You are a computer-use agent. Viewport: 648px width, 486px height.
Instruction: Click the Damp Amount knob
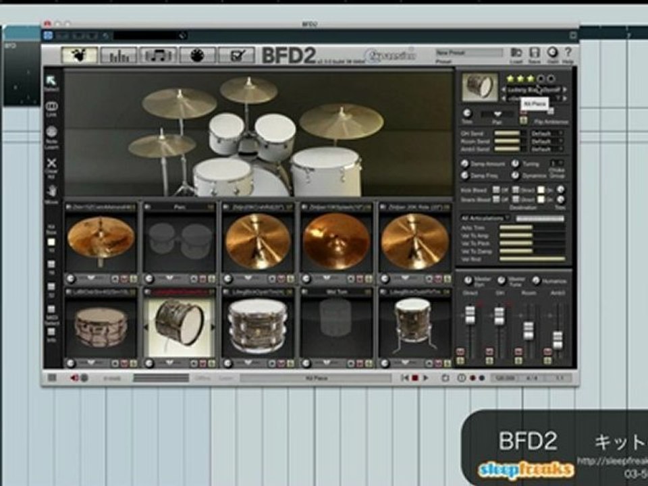click(x=465, y=164)
